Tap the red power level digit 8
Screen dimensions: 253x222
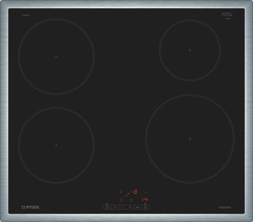pyautogui.click(x=135, y=192)
